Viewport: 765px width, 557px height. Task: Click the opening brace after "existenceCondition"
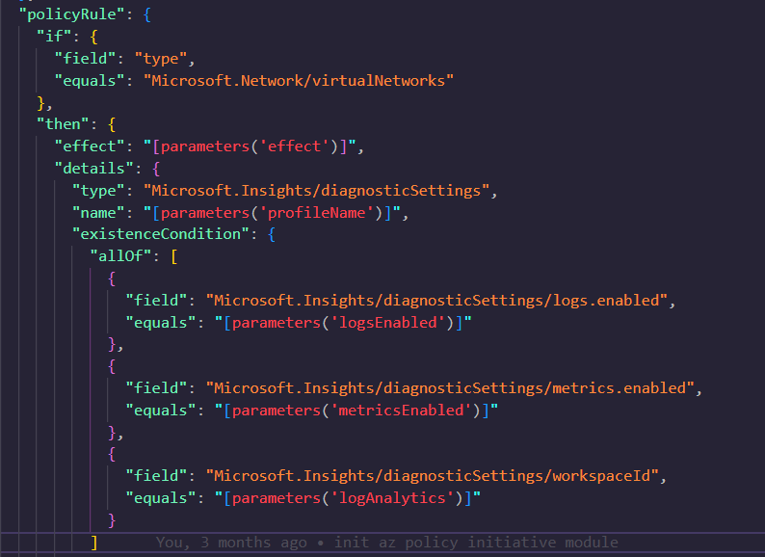point(272,234)
